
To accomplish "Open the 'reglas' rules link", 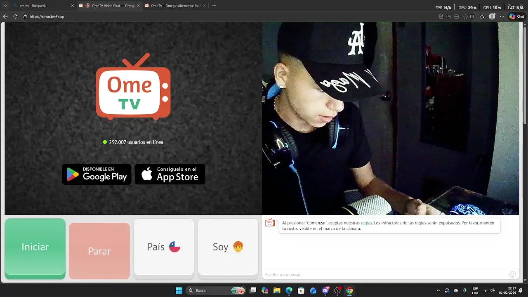I will [x=366, y=223].
